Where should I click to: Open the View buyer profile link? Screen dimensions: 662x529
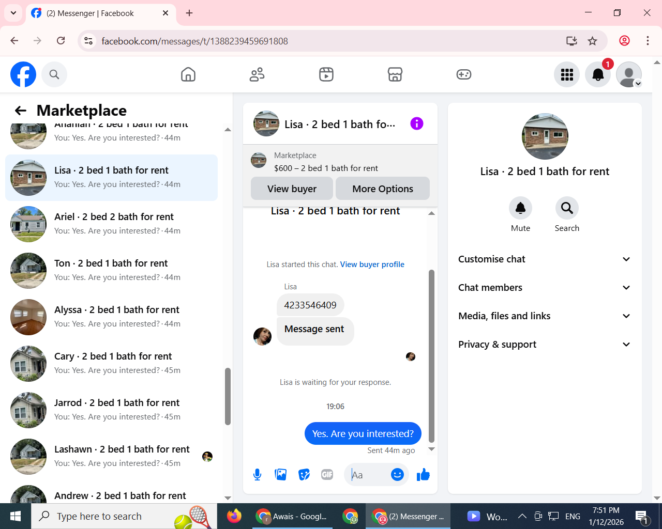pyautogui.click(x=372, y=264)
